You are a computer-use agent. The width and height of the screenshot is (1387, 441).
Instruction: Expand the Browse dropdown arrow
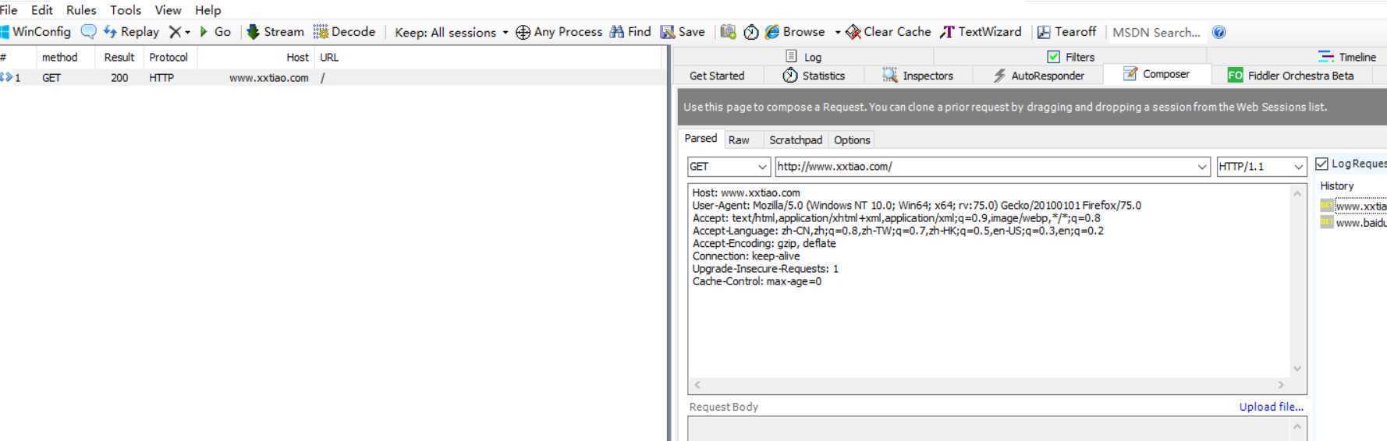(x=837, y=33)
